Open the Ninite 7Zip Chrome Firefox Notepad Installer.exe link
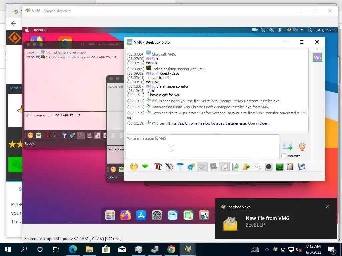The image size is (342, 256). point(206,123)
